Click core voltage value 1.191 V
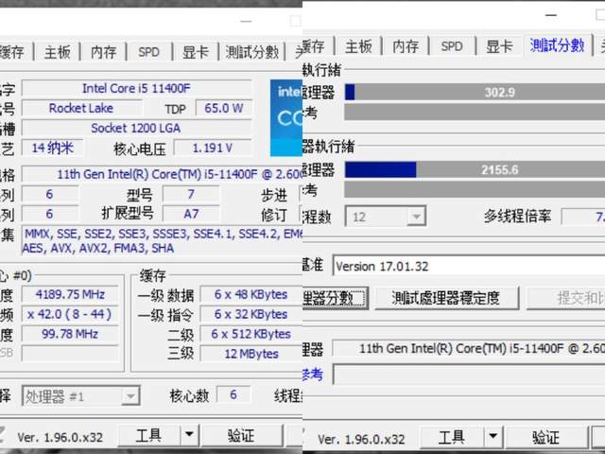Image resolution: width=605 pixels, height=454 pixels. point(212,148)
